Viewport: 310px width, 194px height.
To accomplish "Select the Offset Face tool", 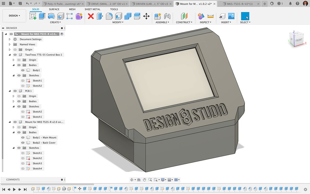I will pos(137,16).
